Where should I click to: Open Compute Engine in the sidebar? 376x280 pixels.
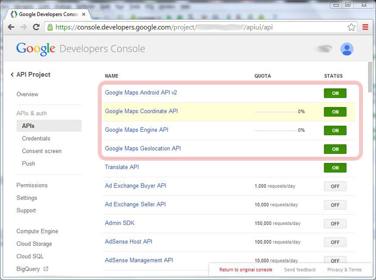tap(37, 231)
